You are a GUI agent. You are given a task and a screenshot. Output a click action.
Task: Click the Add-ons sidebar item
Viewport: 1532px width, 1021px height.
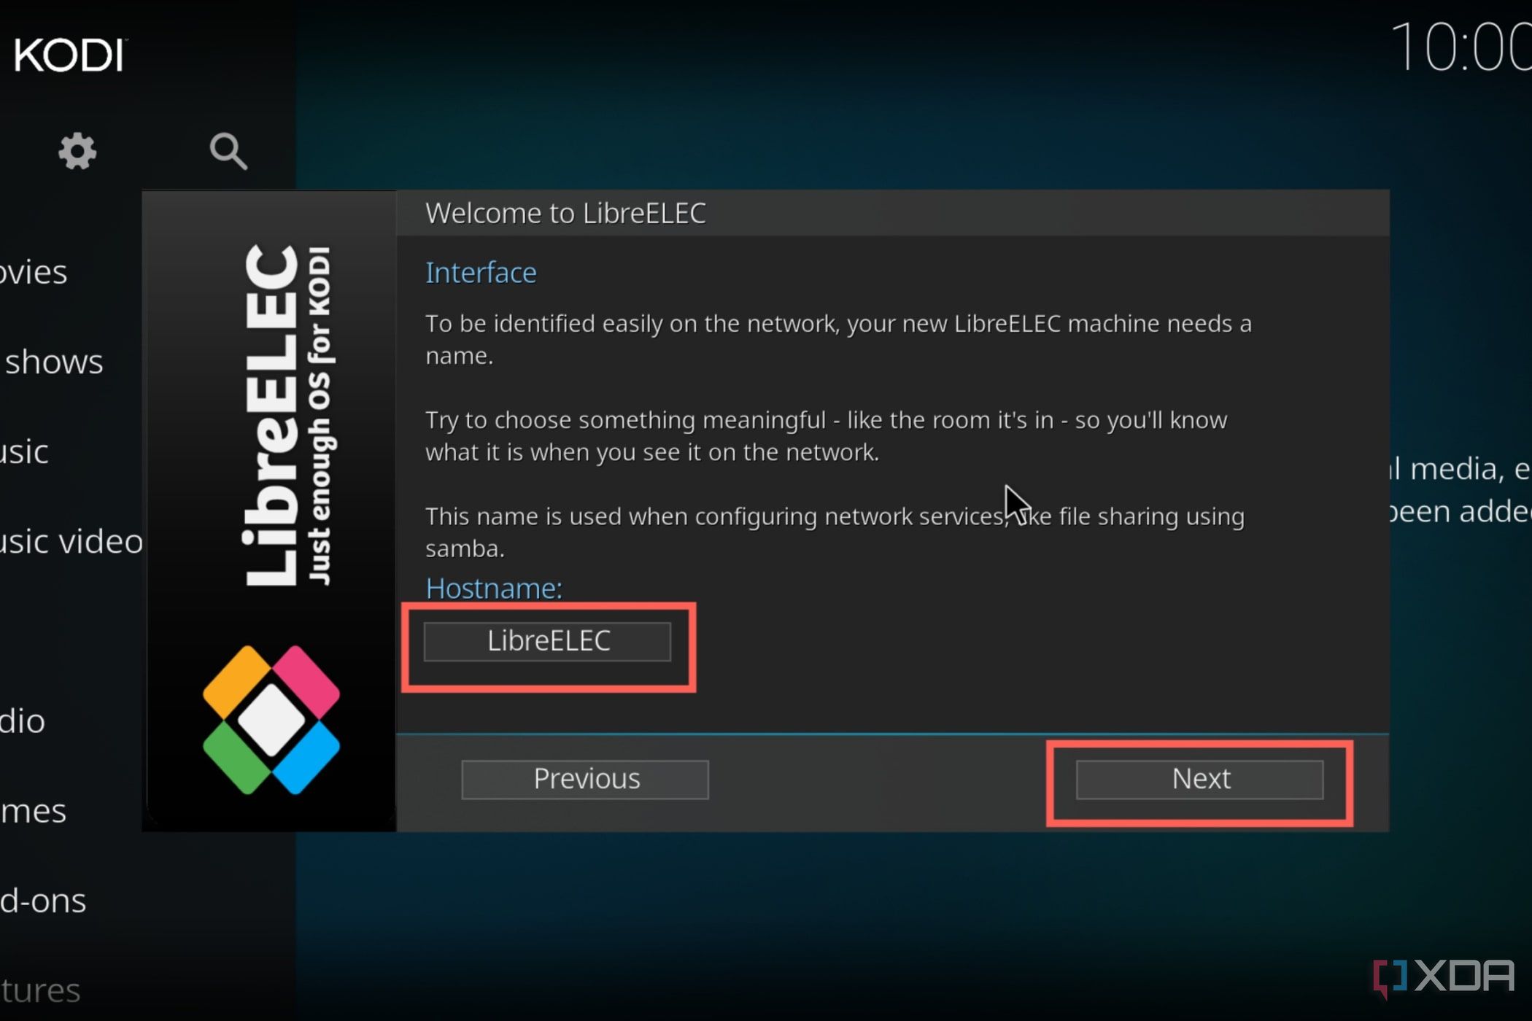click(x=42, y=899)
